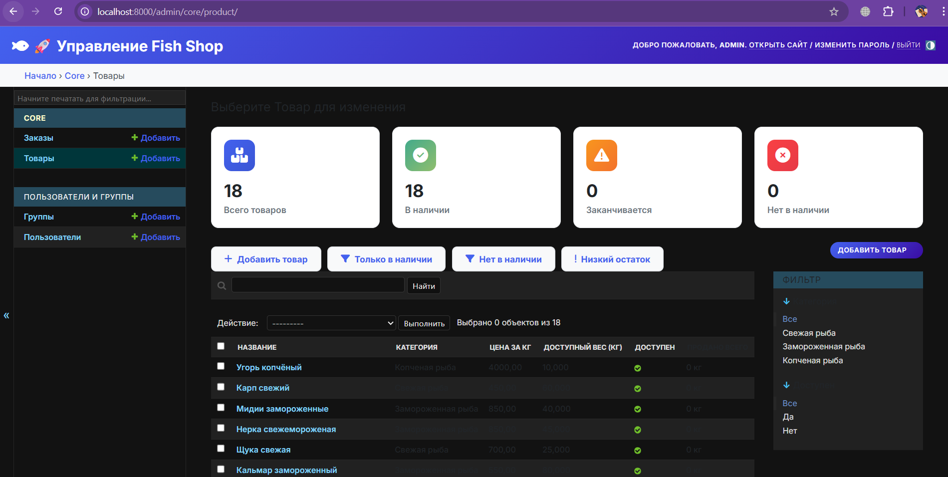Image resolution: width=948 pixels, height=477 pixels.
Task: Filter by Свежая рыба category
Action: [x=809, y=333]
